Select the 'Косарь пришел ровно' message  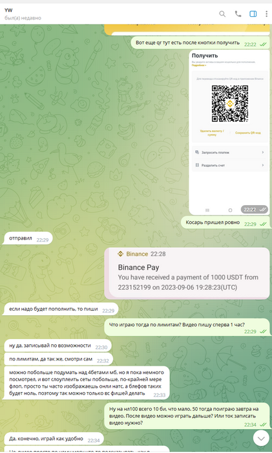point(225,223)
